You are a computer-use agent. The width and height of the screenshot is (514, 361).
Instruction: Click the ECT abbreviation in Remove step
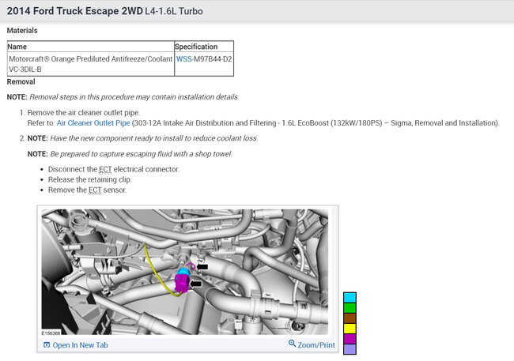(x=95, y=190)
